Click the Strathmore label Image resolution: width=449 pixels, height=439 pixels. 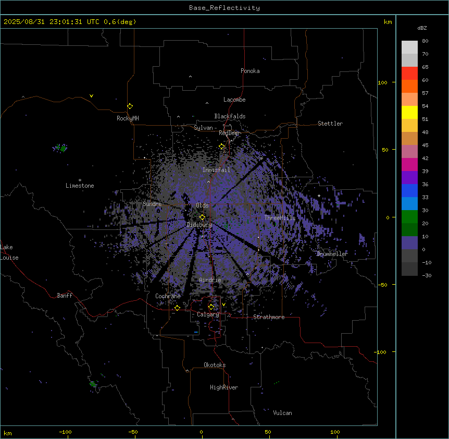(x=269, y=317)
